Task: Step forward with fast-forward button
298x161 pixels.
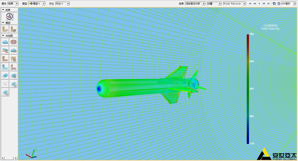Action: pos(264,4)
